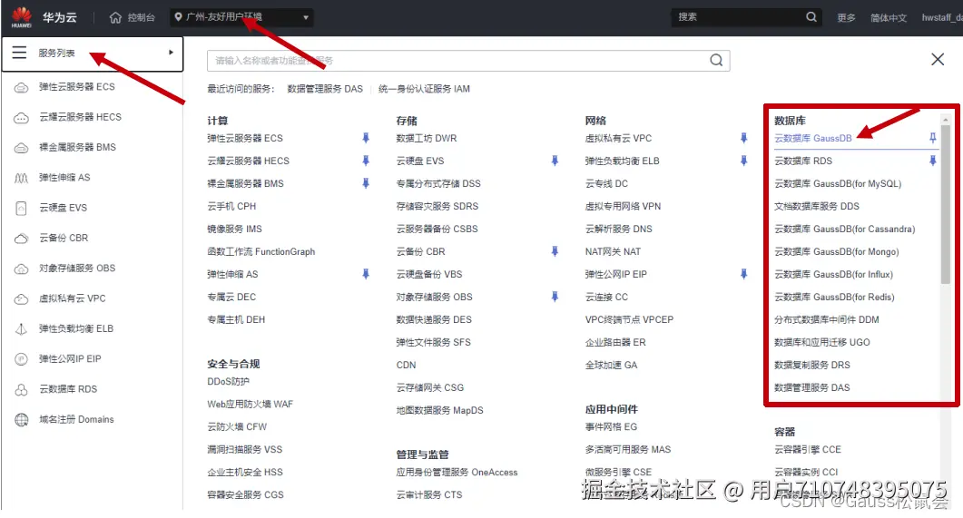The height and width of the screenshot is (518, 963).
Task: Open 函数工作流 FunctionGraph
Action: point(261,251)
